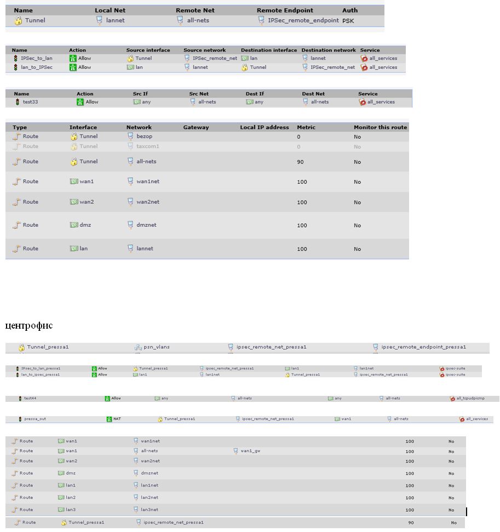Screen dimensions: 500x532
Task: Click the Tunnel lock icon in the bezop route
Action: 74,136
